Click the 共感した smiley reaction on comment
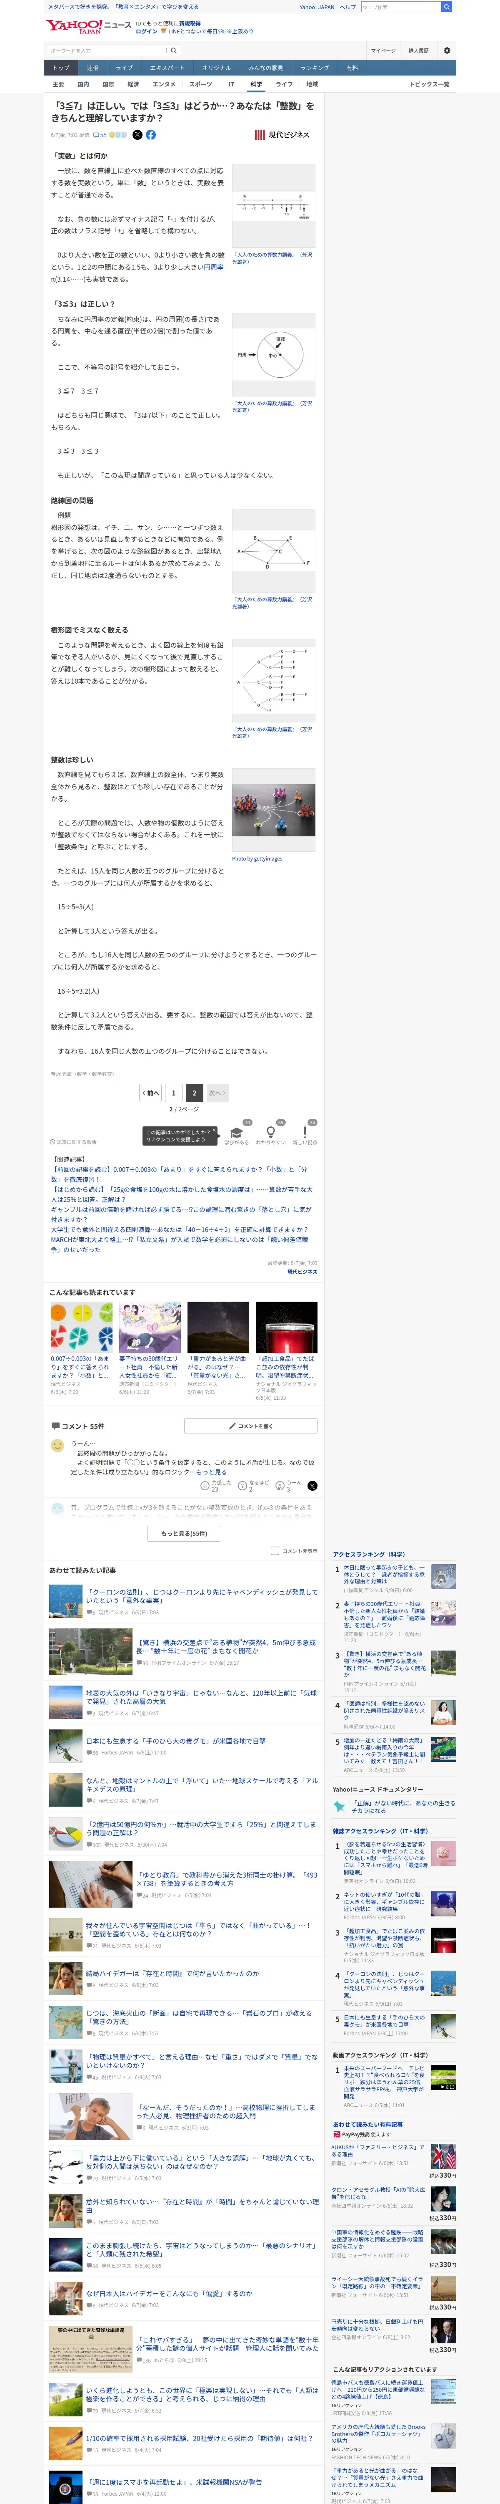 pyautogui.click(x=215, y=1485)
